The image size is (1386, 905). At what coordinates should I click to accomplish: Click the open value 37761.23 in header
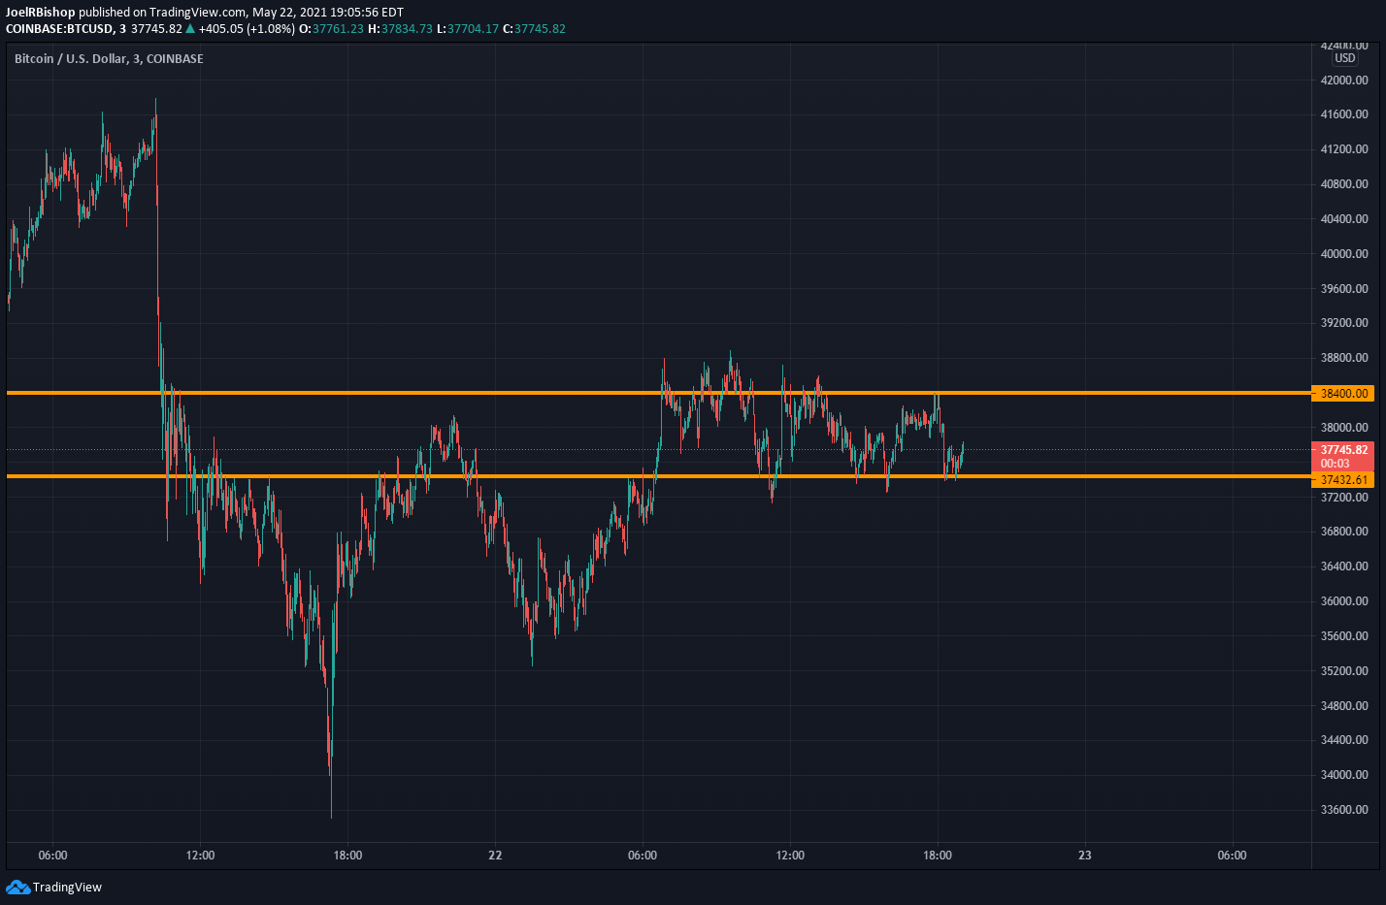click(x=338, y=28)
